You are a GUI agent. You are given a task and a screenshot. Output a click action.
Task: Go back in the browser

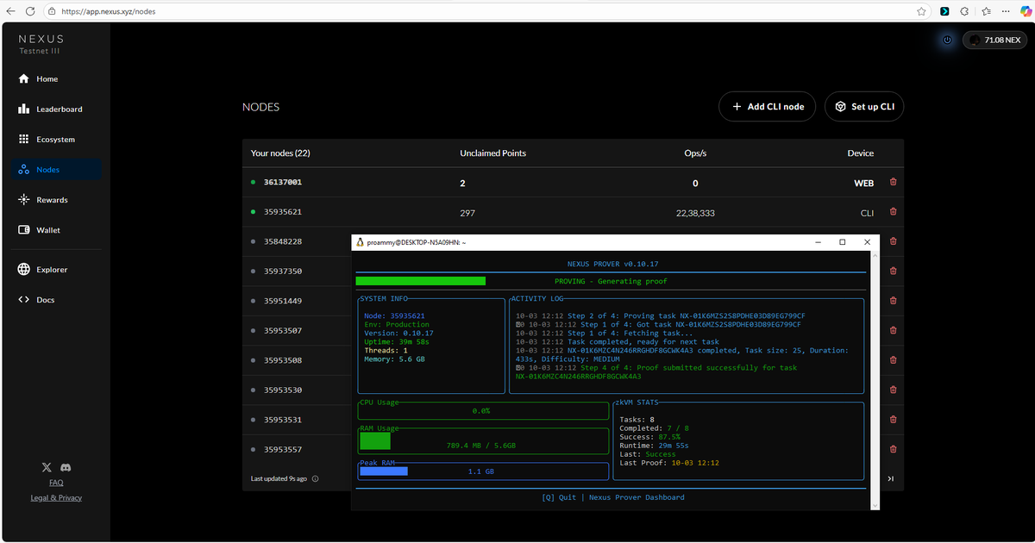tap(9, 11)
